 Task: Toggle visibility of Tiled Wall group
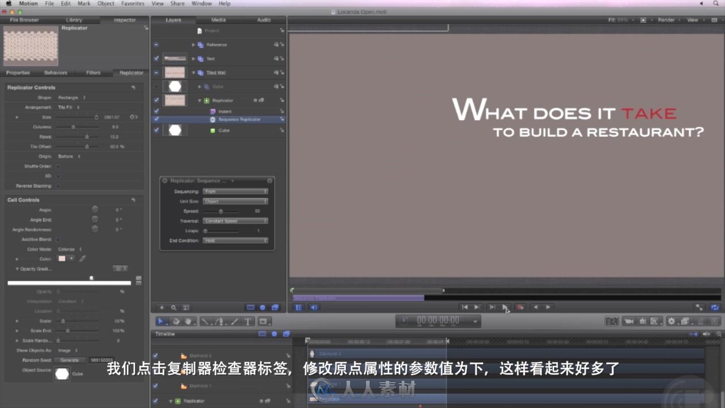(x=156, y=73)
